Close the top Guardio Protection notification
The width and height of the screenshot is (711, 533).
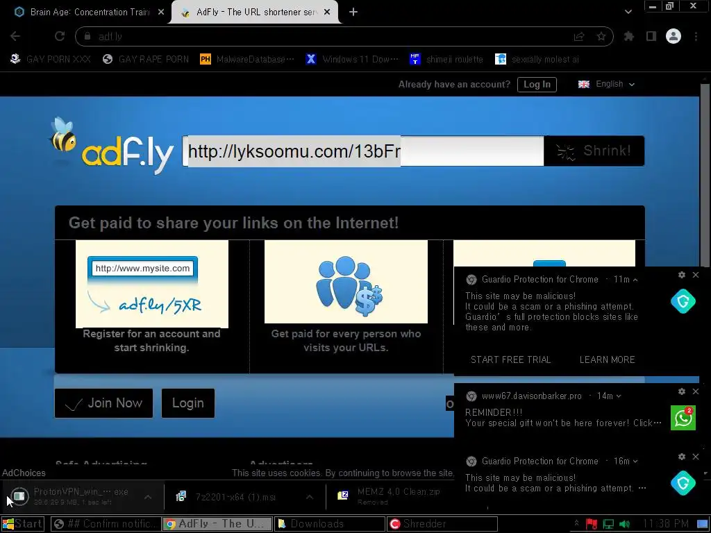pos(696,275)
